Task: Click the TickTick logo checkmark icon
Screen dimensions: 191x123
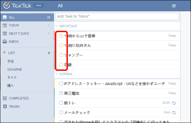Action: [x=6, y=5]
